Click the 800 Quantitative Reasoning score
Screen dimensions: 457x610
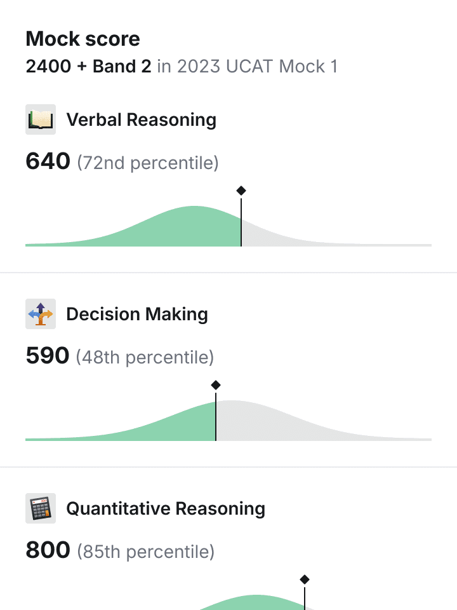point(48,550)
